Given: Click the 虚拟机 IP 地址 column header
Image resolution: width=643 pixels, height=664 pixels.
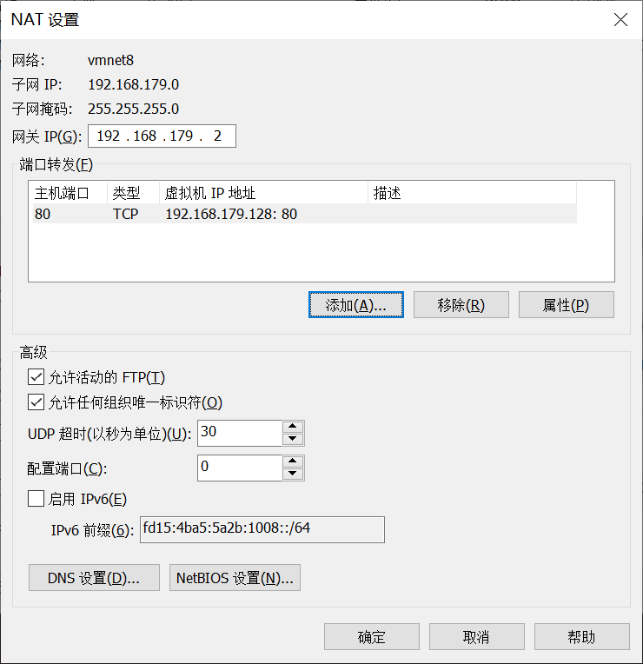Looking at the screenshot, I should (263, 193).
